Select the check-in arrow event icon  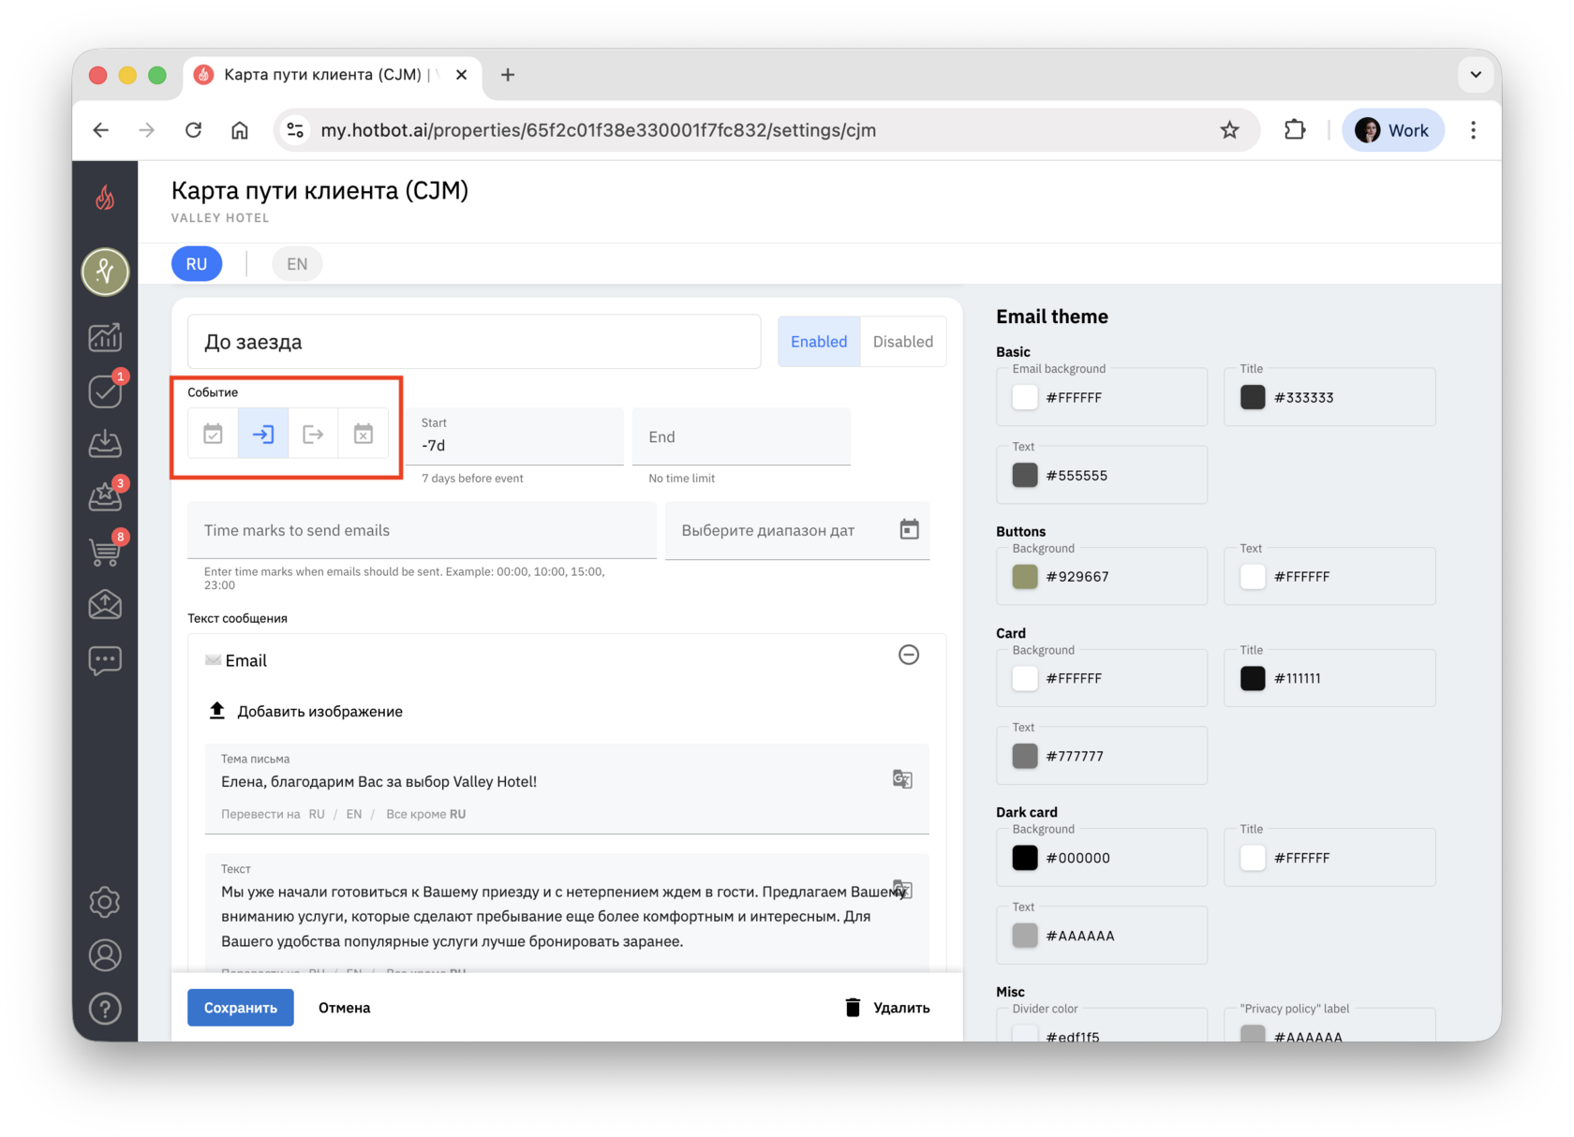(x=263, y=434)
